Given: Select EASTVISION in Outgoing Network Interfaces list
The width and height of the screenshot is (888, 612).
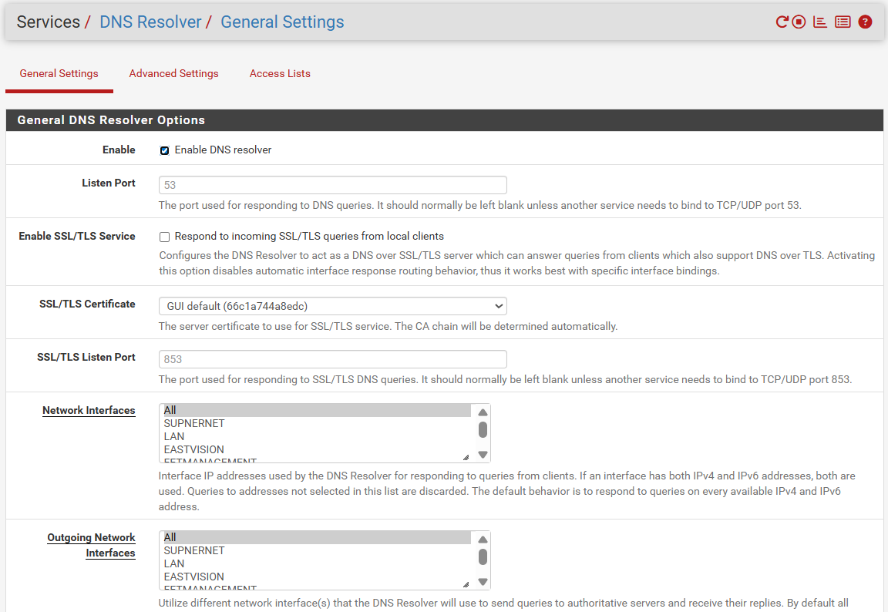Looking at the screenshot, I should 194,577.
